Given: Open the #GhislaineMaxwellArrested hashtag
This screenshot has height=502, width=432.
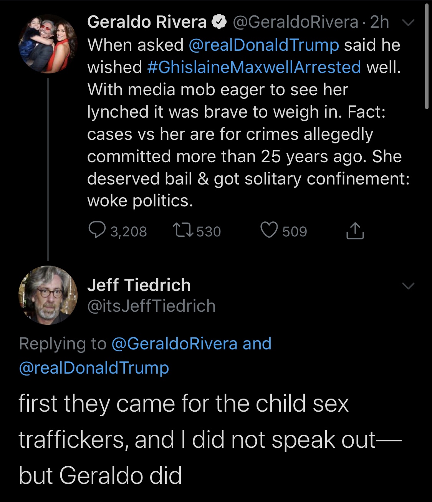Looking at the screenshot, I should 254,67.
